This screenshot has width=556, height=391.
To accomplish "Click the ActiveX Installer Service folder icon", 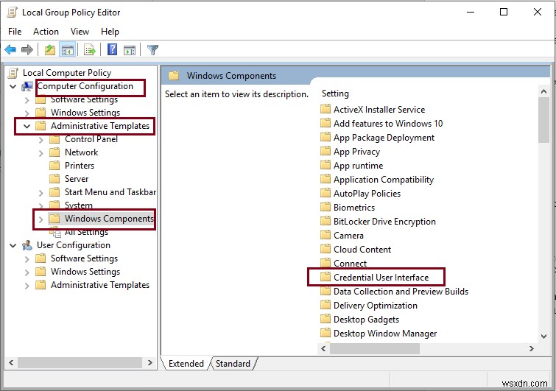I will 325,109.
